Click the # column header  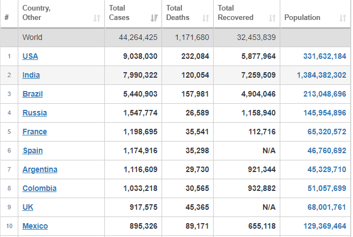tap(7, 17)
